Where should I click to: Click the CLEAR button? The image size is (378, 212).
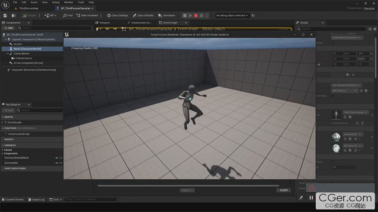coord(283,190)
